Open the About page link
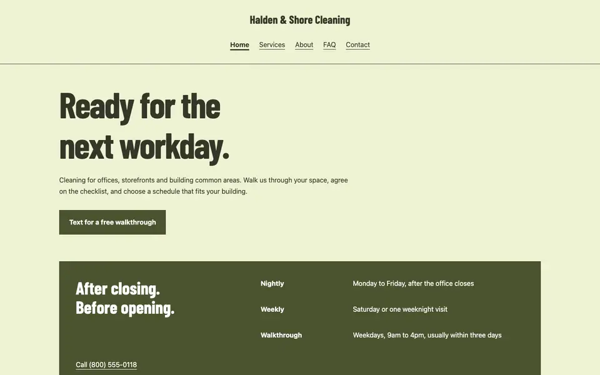600x375 pixels. click(x=304, y=45)
